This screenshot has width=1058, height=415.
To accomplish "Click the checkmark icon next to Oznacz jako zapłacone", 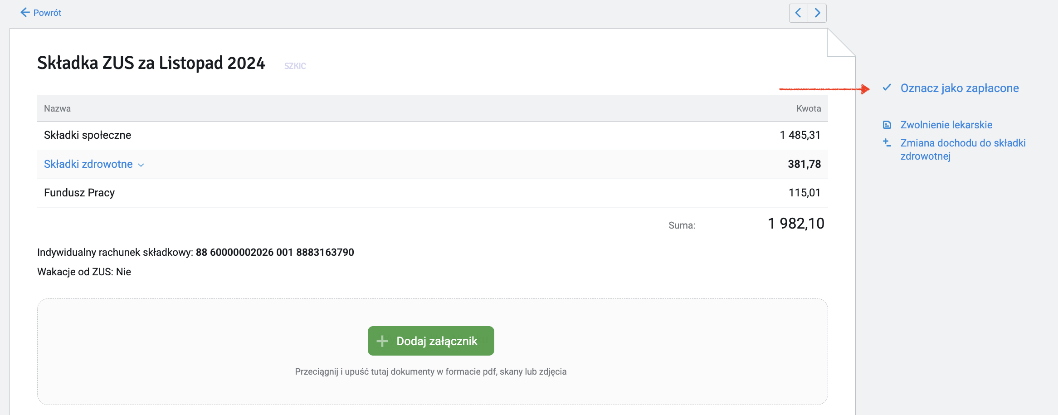I will 887,88.
